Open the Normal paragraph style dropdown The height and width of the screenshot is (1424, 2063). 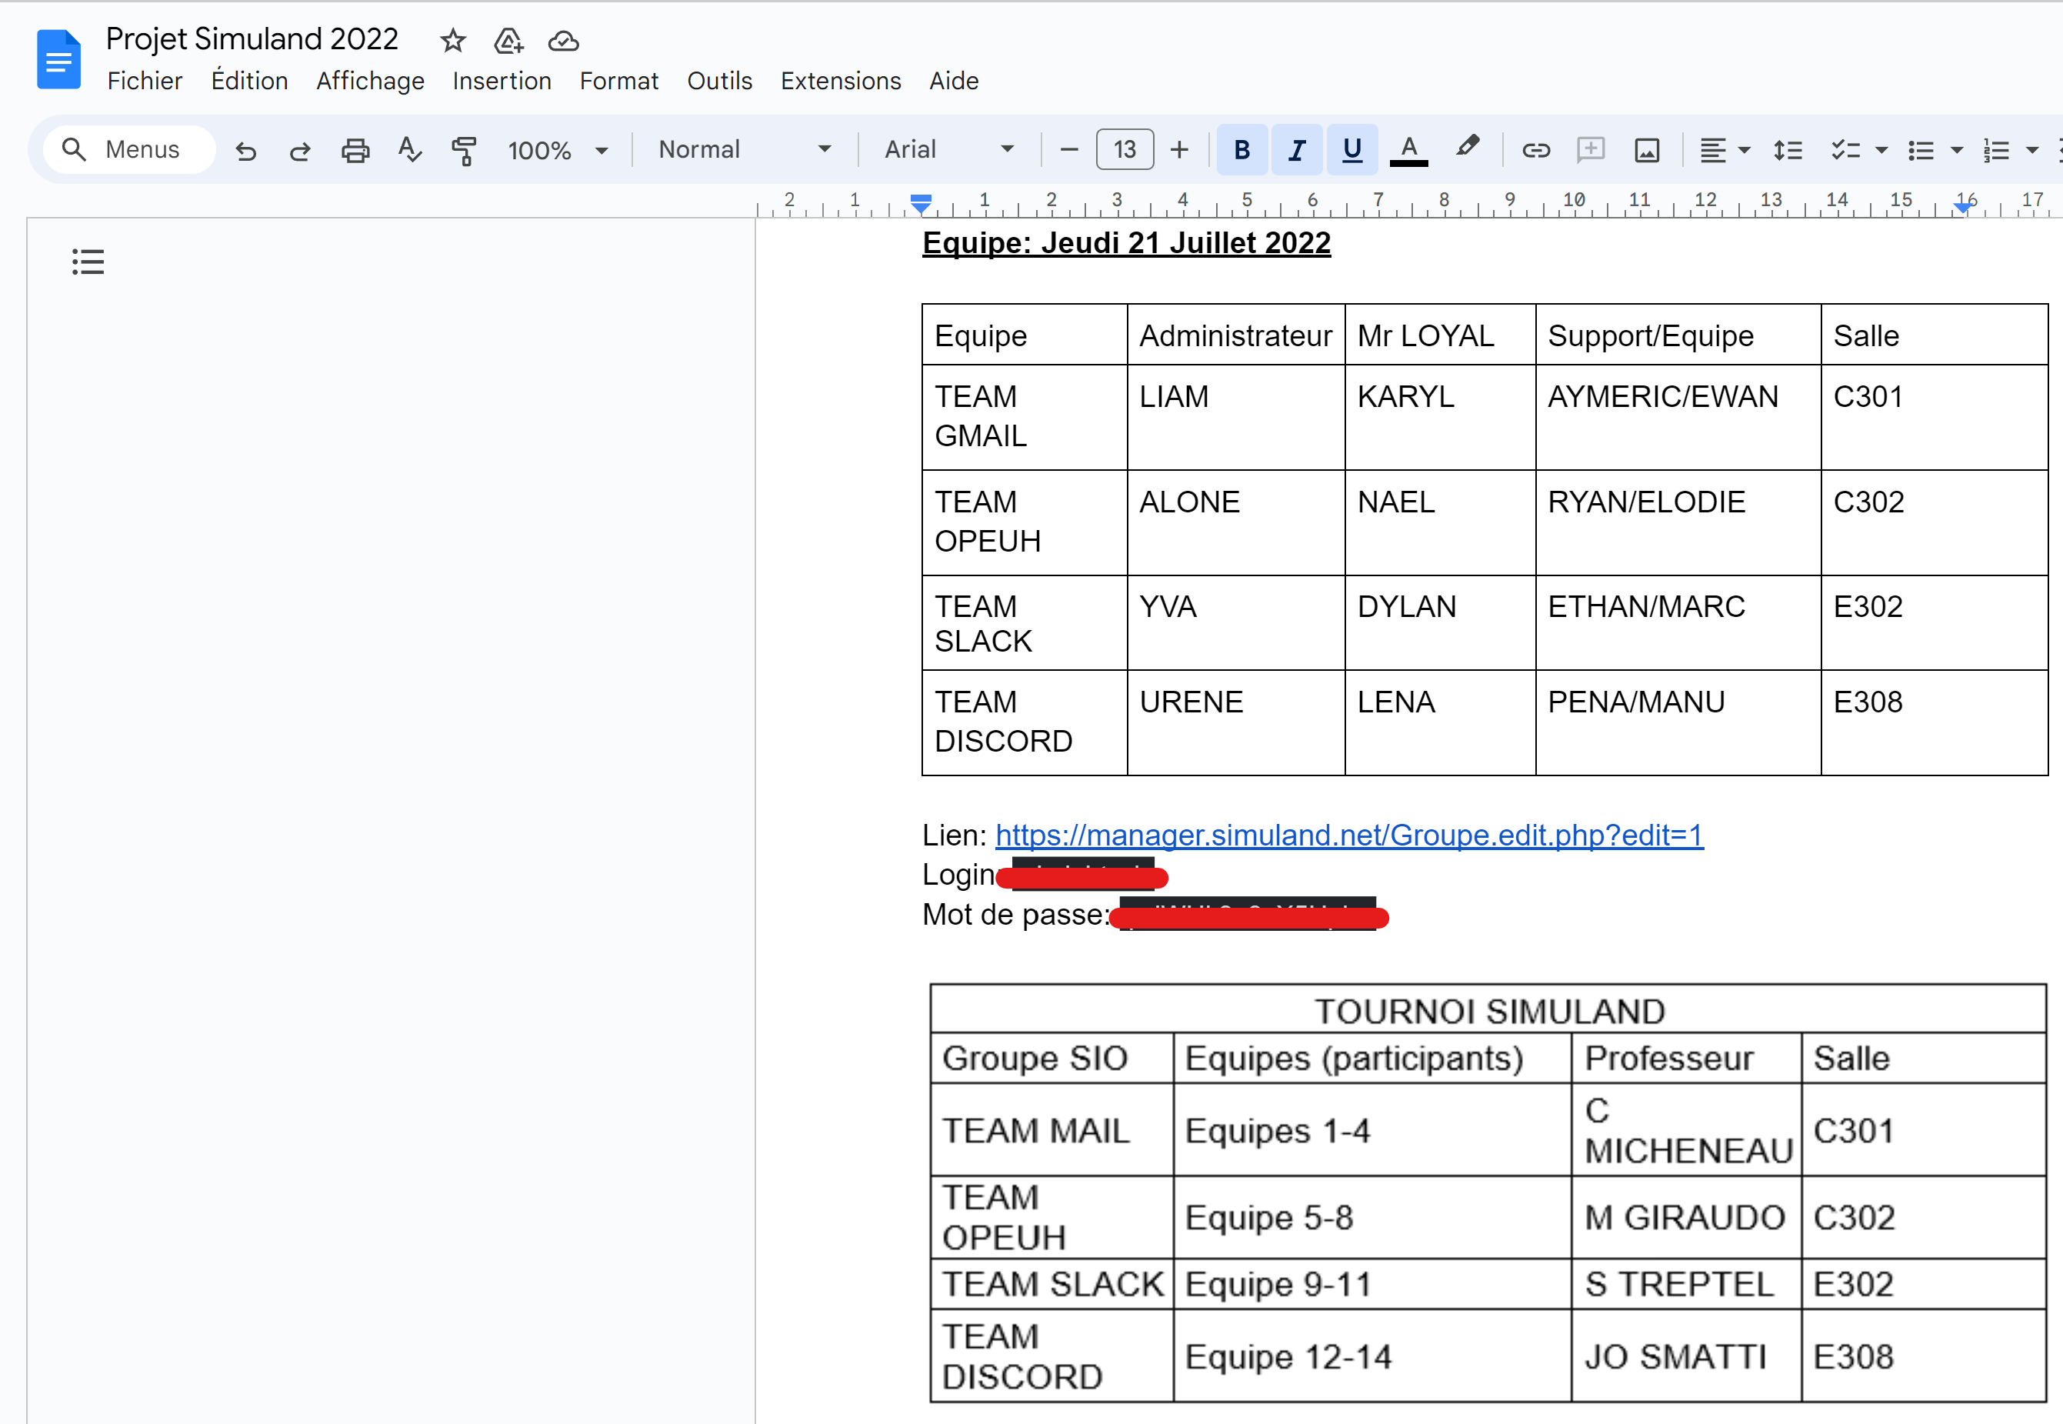744,150
